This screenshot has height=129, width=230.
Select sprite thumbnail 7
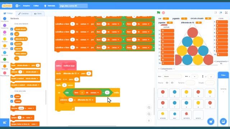pyautogui.click(x=175, y=104)
